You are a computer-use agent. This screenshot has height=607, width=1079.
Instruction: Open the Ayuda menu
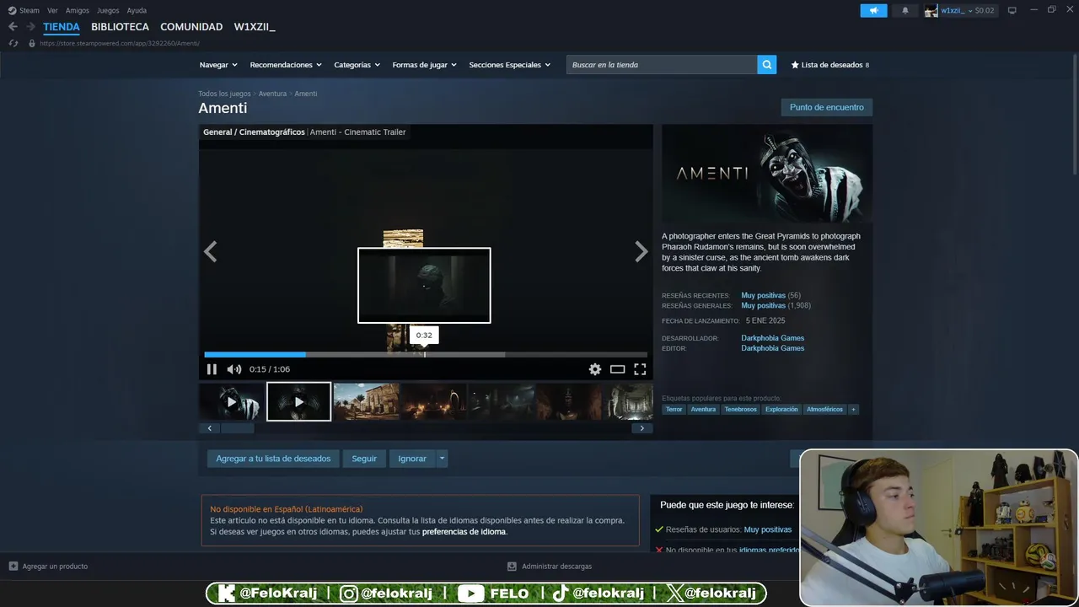click(x=137, y=10)
